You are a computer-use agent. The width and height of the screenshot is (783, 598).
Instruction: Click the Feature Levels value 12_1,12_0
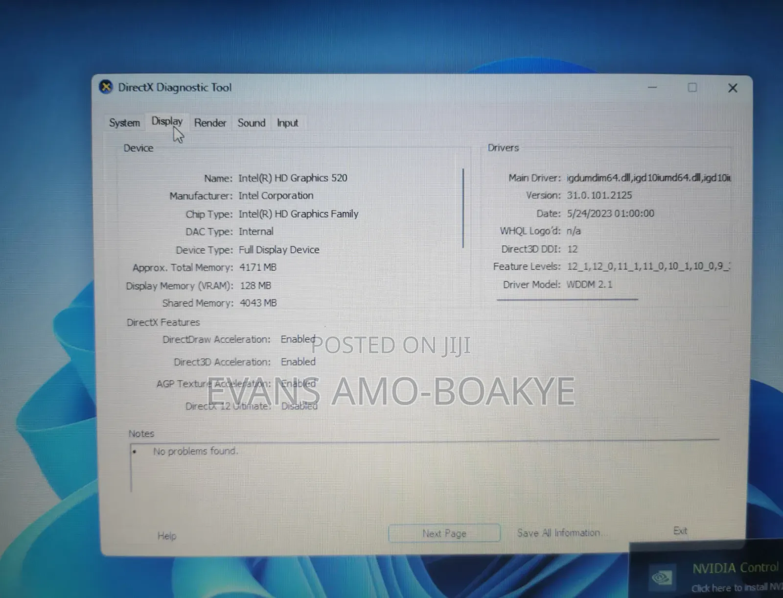648,266
